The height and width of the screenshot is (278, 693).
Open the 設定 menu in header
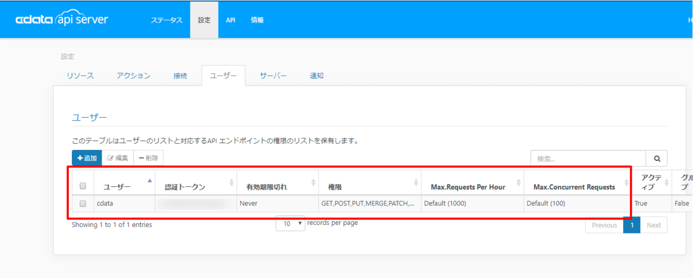coord(204,20)
